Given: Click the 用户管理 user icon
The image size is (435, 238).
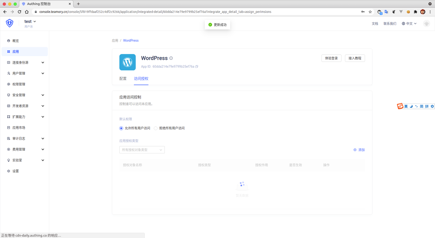Looking at the screenshot, I should 8,73.
